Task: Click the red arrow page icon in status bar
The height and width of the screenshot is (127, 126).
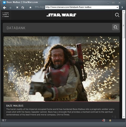Action: [x=104, y=120]
